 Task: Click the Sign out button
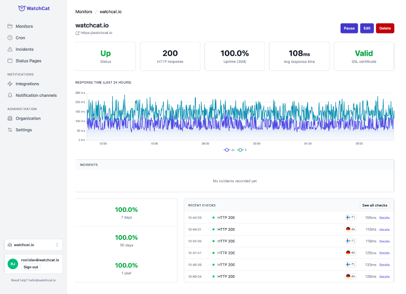click(x=31, y=267)
